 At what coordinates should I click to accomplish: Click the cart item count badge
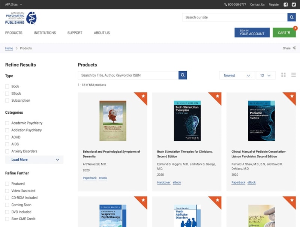tap(295, 28)
